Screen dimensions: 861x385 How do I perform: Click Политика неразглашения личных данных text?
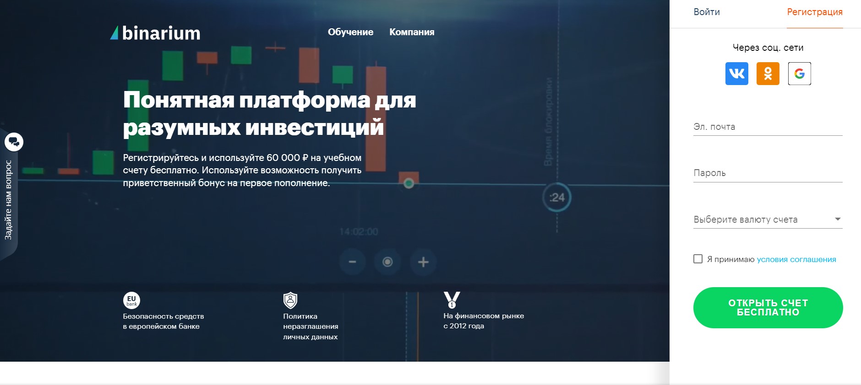311,326
